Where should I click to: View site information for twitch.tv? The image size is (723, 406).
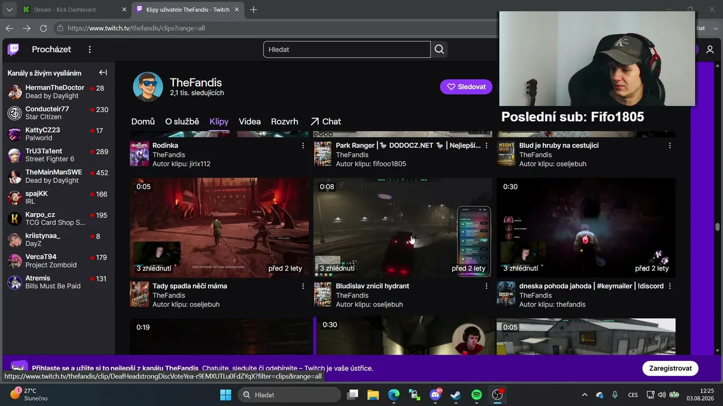point(60,28)
